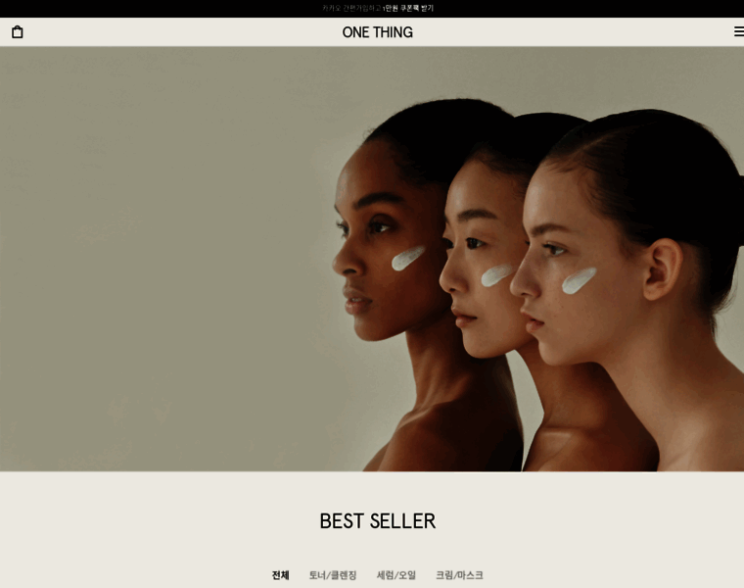This screenshot has height=588, width=744.
Task: Click the Kakao signup coupon banner text
Action: click(x=378, y=8)
